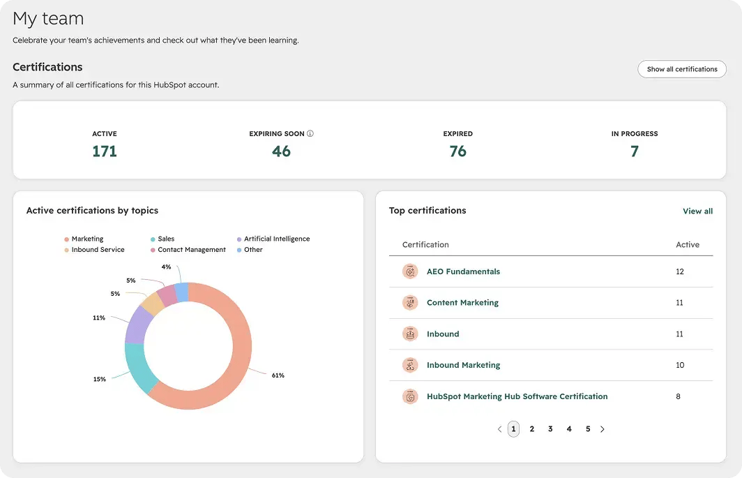The image size is (742, 478).
Task: Go to the previous page arrow
Action: (x=500, y=429)
